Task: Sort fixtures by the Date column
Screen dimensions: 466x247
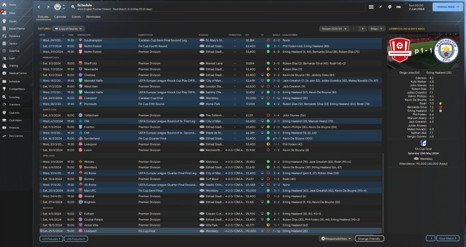Action: pos(42,35)
